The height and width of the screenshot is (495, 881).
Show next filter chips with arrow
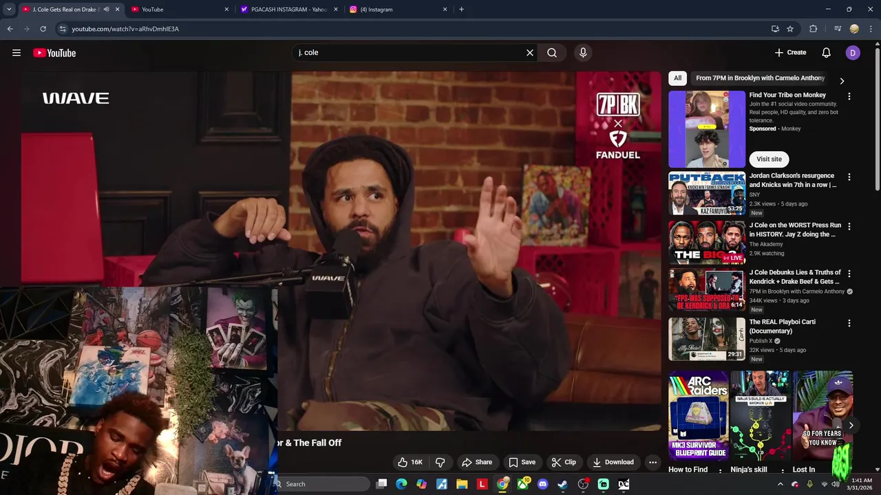[842, 80]
